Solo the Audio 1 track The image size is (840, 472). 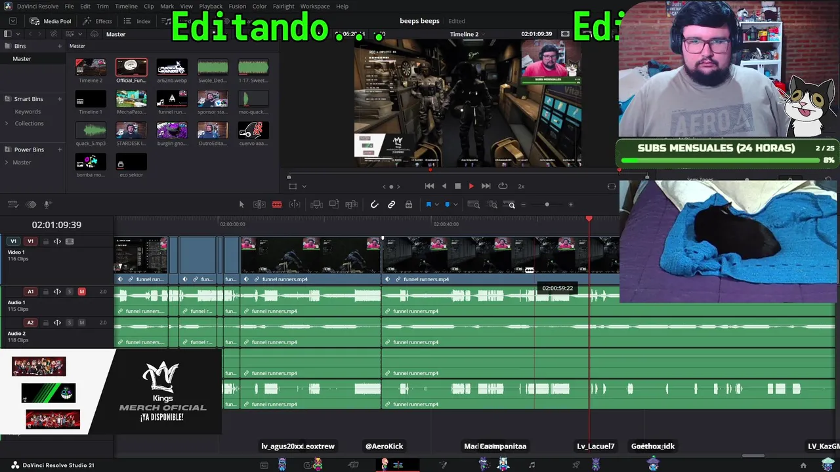[x=70, y=291]
